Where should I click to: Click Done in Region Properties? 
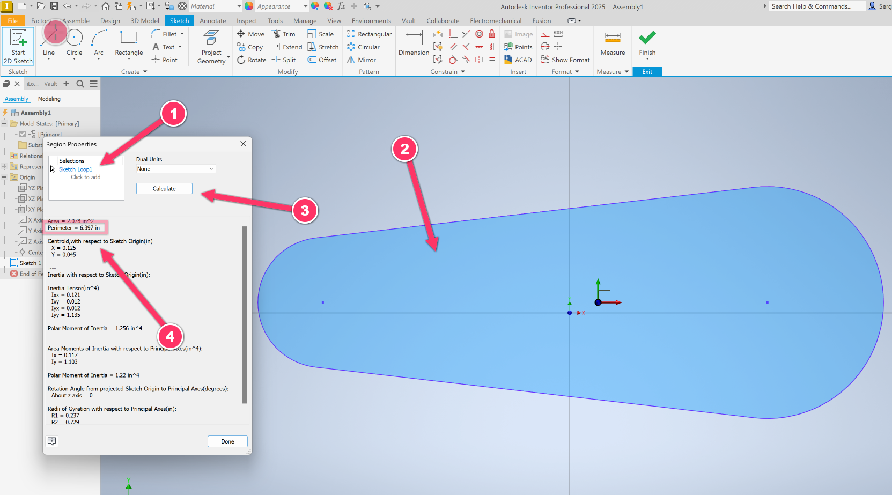pyautogui.click(x=227, y=441)
